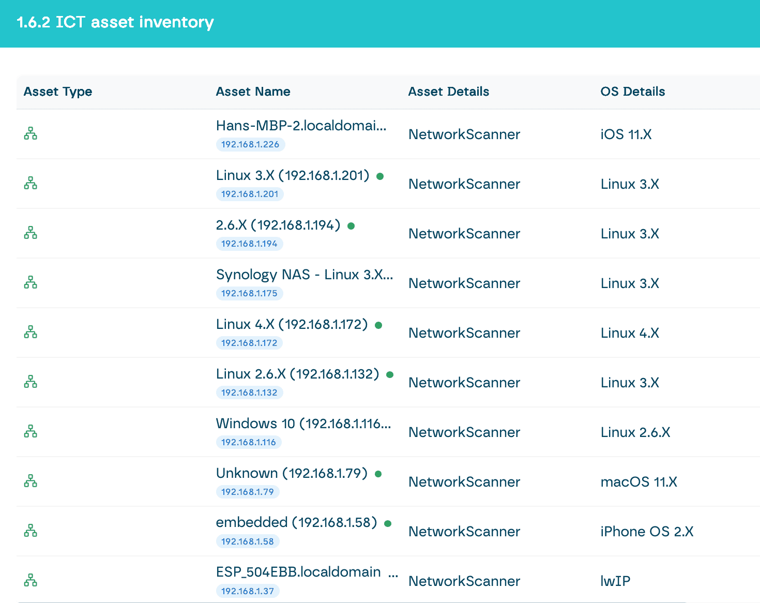Image resolution: width=760 pixels, height=603 pixels.
Task: Open the Synology NAS - Linux 3.X asset
Action: [305, 275]
